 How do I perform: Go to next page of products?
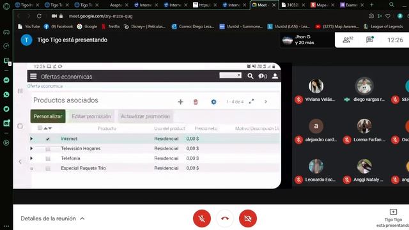[x=266, y=102]
